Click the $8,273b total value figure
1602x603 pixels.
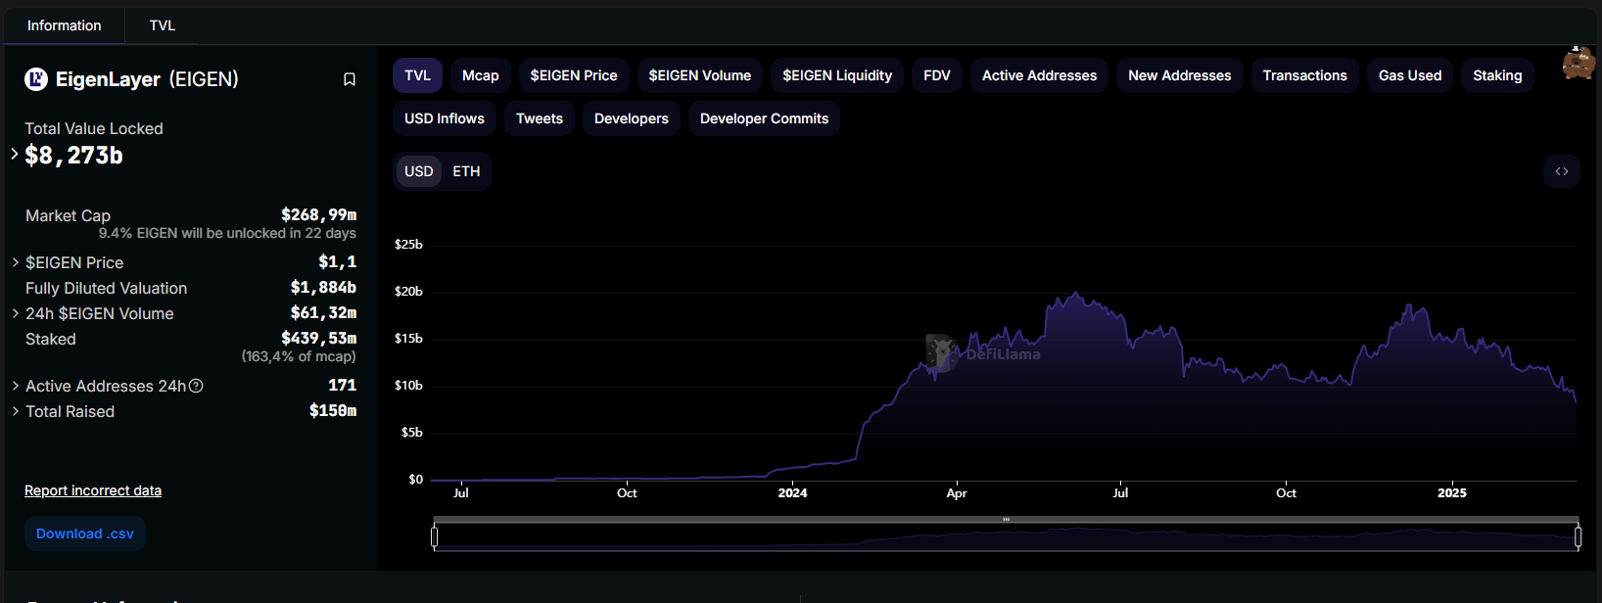(73, 156)
